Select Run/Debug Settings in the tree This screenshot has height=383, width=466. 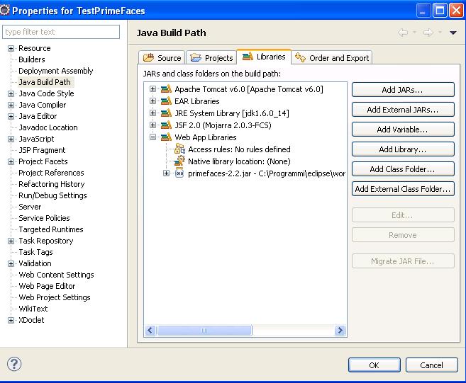pos(52,195)
